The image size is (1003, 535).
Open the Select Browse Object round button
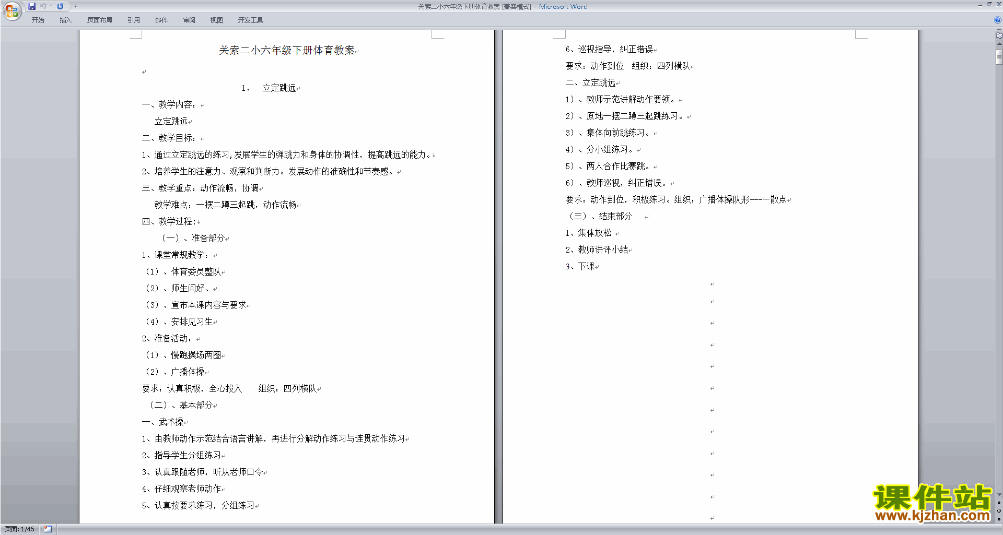click(x=999, y=510)
